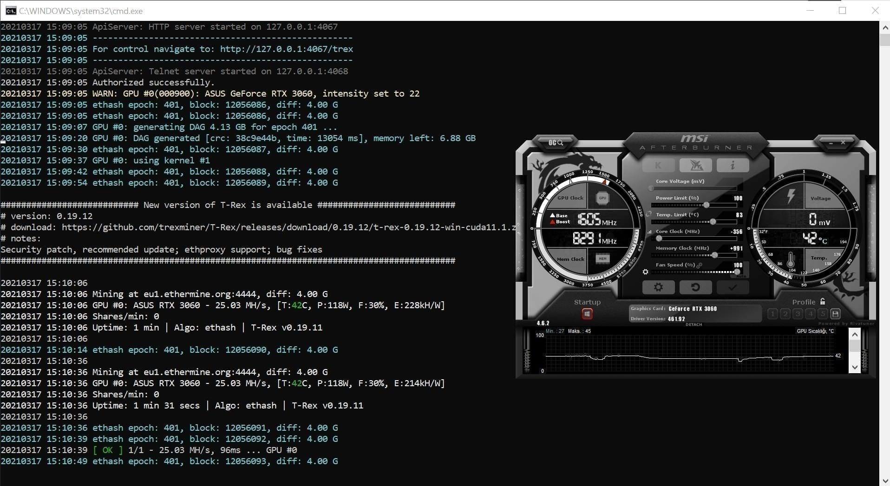Open Afterburner settings gear button
Screen dimensions: 890x486
(x=658, y=287)
